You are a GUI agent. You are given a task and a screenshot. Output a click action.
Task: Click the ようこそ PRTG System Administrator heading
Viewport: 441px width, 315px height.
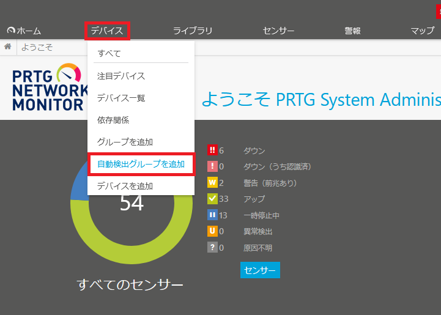[x=321, y=100]
